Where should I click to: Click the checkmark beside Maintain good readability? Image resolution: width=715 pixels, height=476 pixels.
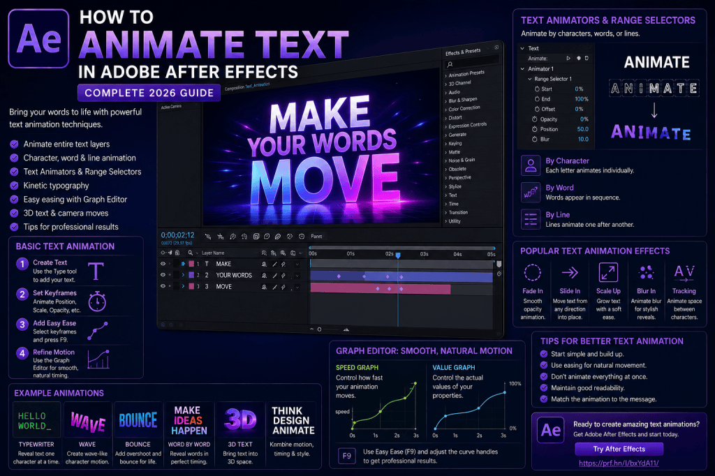[543, 387]
